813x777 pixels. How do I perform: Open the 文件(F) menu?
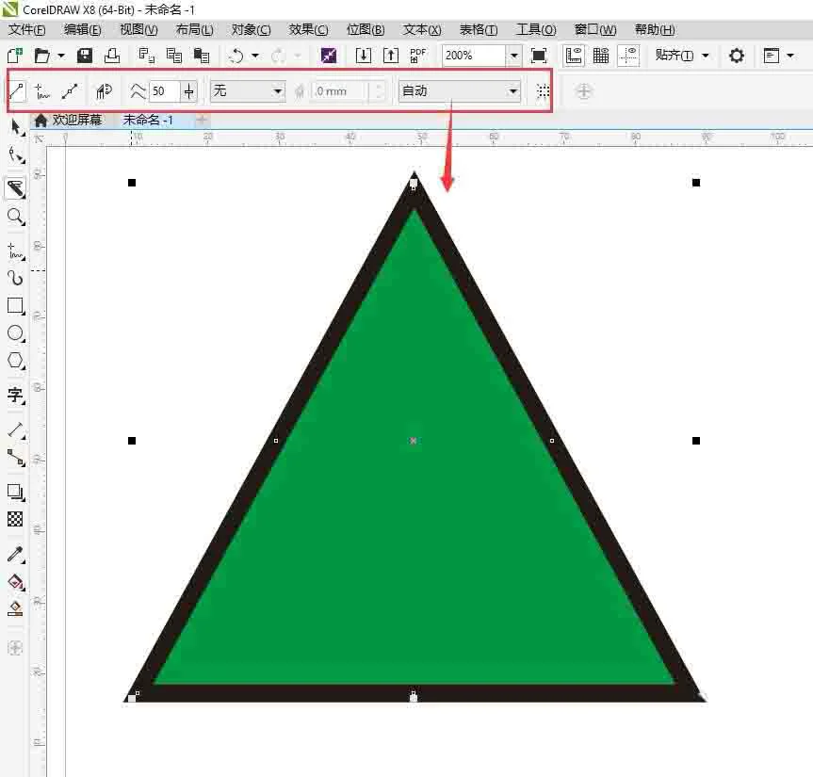pyautogui.click(x=27, y=30)
